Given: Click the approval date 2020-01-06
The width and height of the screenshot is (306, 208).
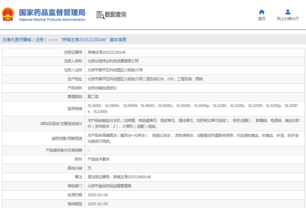Looking at the screenshot, I should (98, 195).
